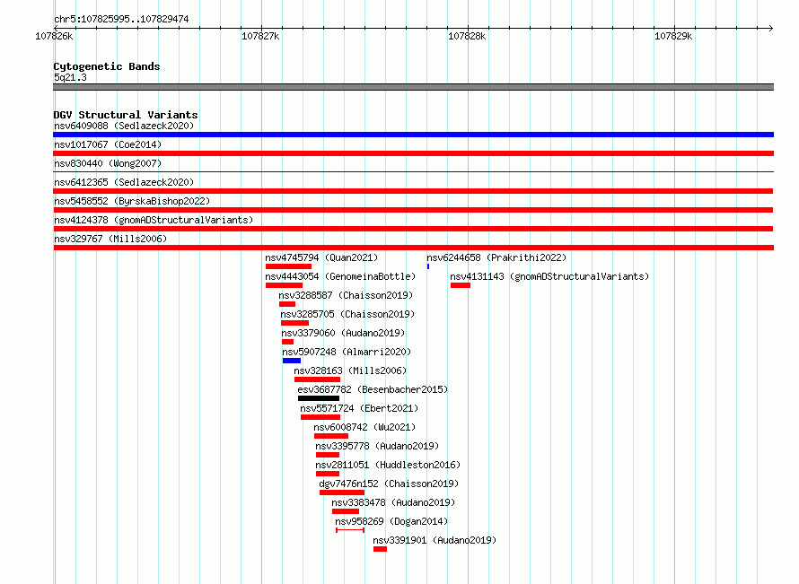This screenshot has width=799, height=584.
Task: Select the blue nsv6409088 variant bar
Action: (x=413, y=135)
